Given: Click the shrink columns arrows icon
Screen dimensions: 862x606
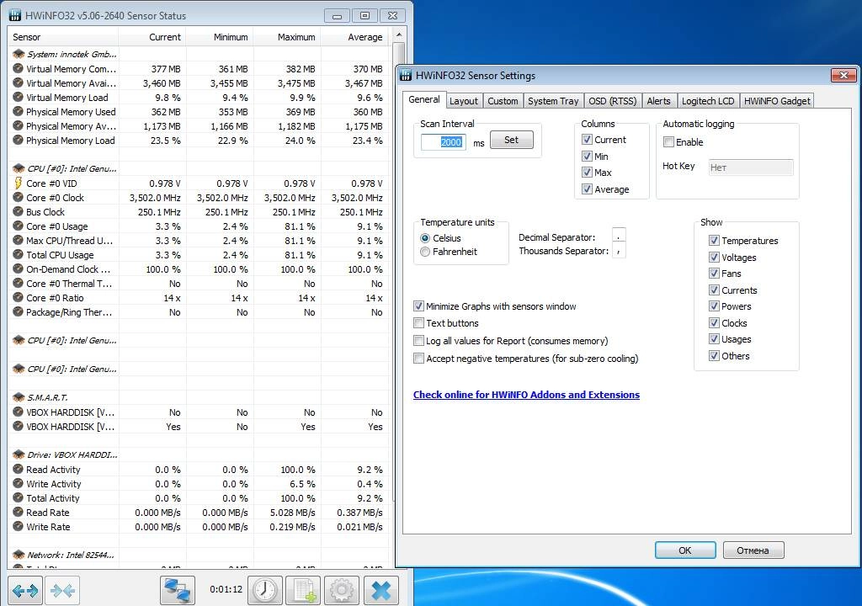Looking at the screenshot, I should click(x=62, y=591).
